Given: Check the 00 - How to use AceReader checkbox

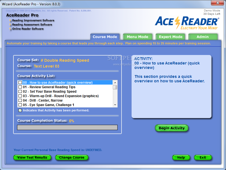Looking at the screenshot, I should click(x=20, y=82).
